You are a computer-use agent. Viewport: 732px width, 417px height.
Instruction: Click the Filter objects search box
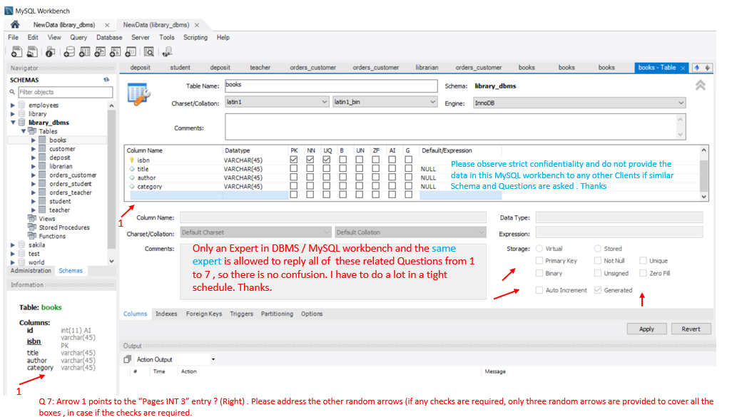[66, 92]
